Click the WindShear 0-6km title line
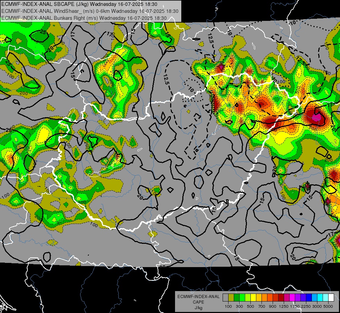Image resolution: width=340 pixels, height=313 pixels. tap(90, 11)
